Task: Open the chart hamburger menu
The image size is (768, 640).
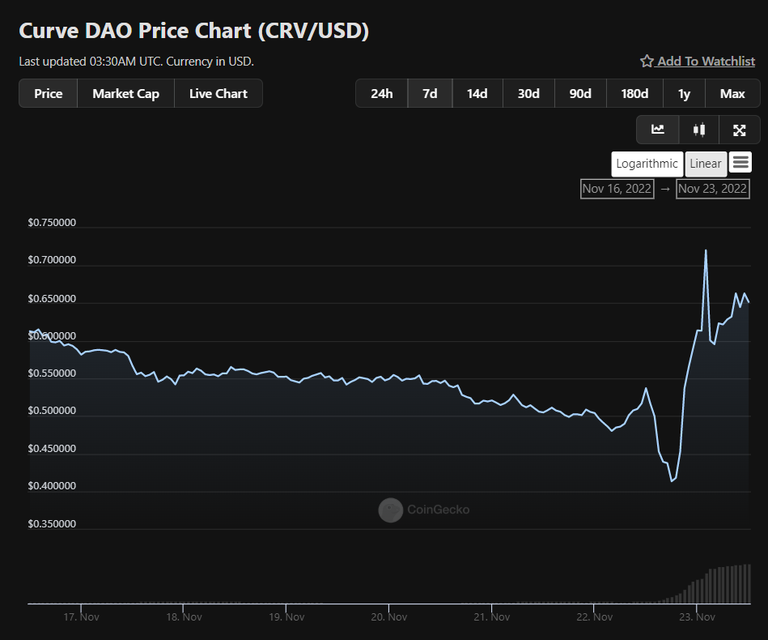Action: [x=740, y=162]
